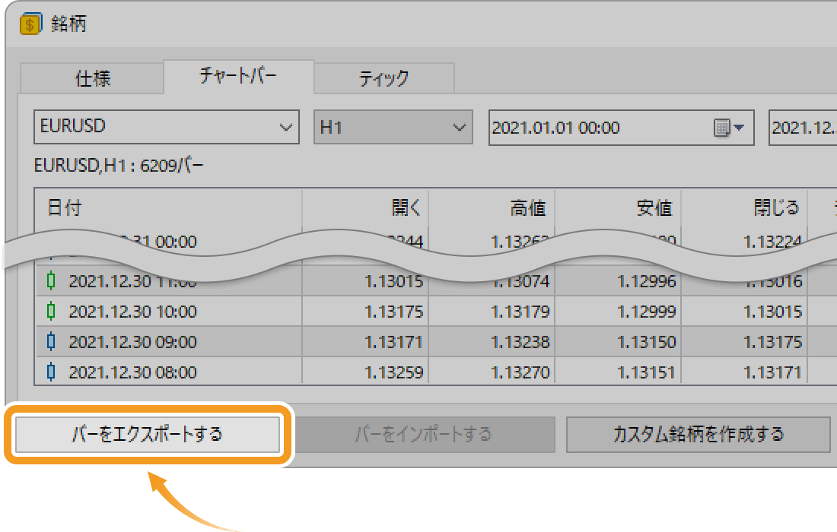The image size is (837, 532).
Task: Click the バーをエクスポートする button
Action: [148, 435]
